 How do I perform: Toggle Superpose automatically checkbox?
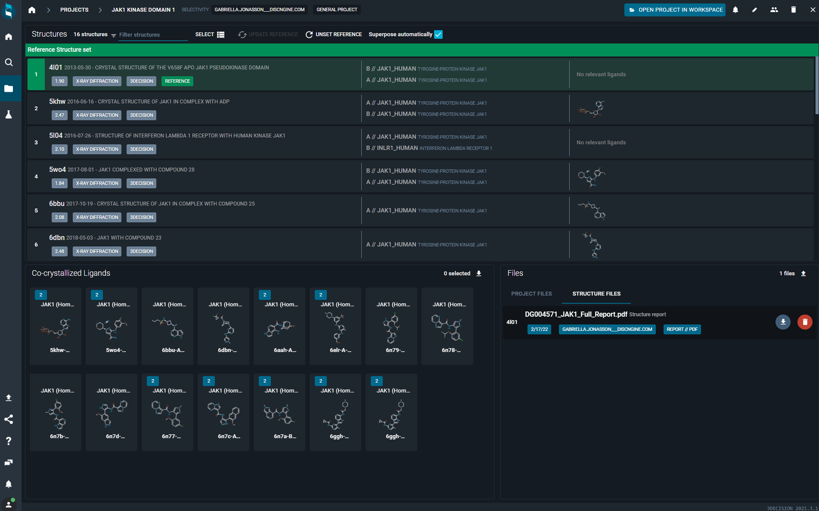(438, 34)
